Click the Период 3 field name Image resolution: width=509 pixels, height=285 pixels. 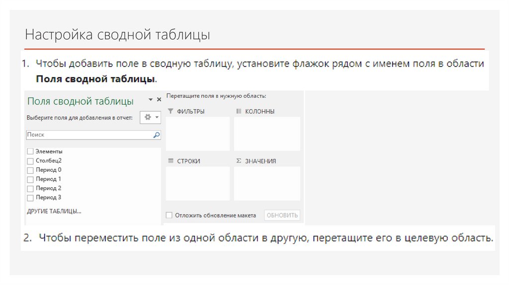pyautogui.click(x=48, y=198)
